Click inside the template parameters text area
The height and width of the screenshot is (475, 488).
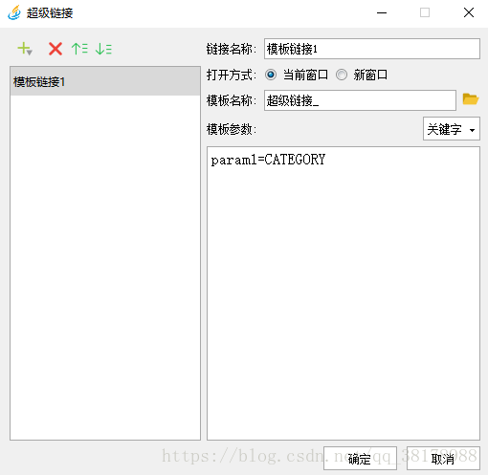pos(344,293)
